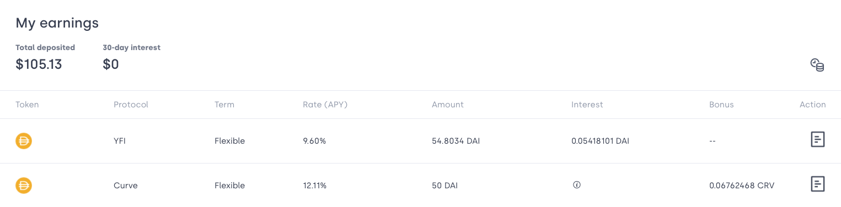Screen dimensions: 841x207
Task: Click the Total deposited $105.13 amount
Action: tap(39, 64)
